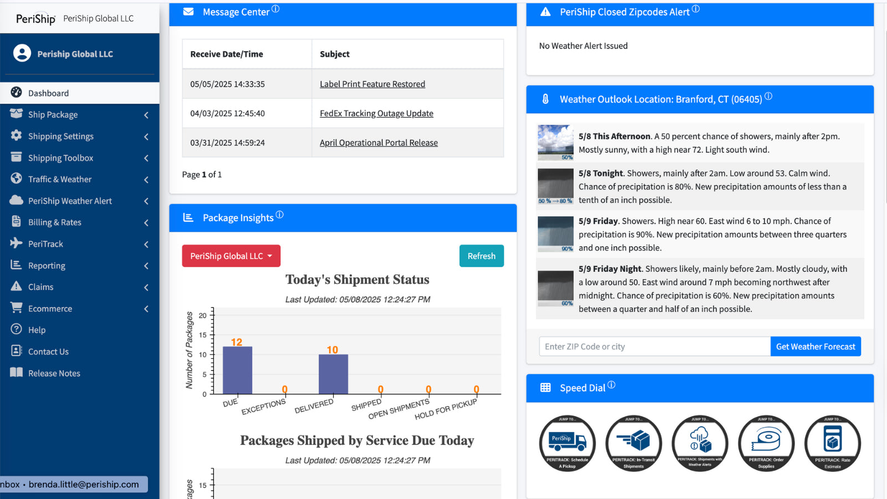The height and width of the screenshot is (499, 887).
Task: Click the Shipping Toolbox archive icon
Action: (x=17, y=157)
